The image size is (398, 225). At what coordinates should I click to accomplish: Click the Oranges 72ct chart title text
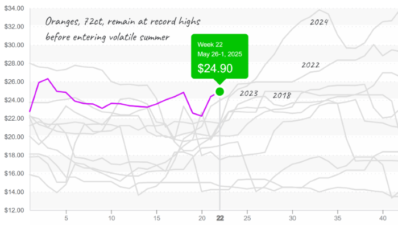point(123,29)
